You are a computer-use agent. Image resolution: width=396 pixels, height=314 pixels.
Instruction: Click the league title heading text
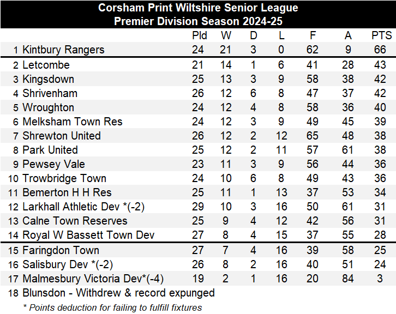tap(198, 8)
